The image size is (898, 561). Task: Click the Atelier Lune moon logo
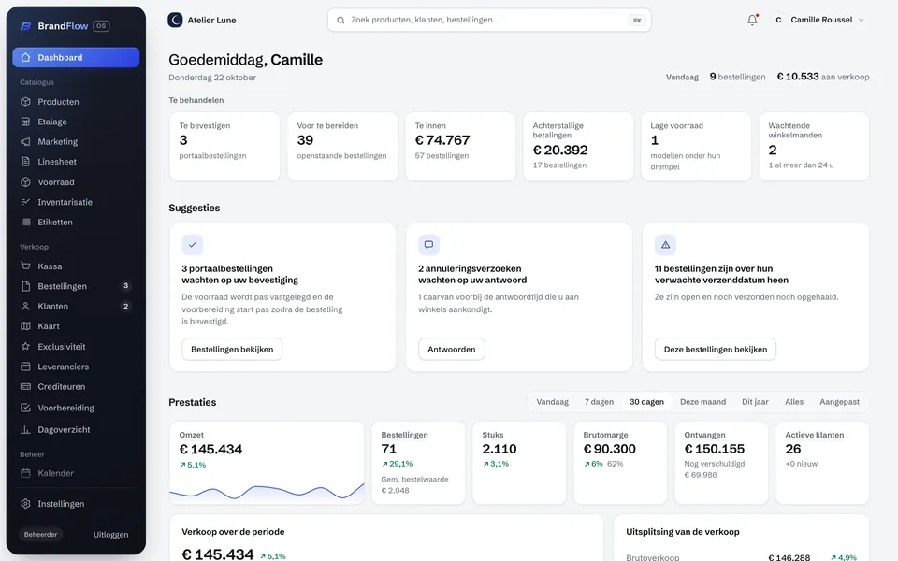pos(175,20)
